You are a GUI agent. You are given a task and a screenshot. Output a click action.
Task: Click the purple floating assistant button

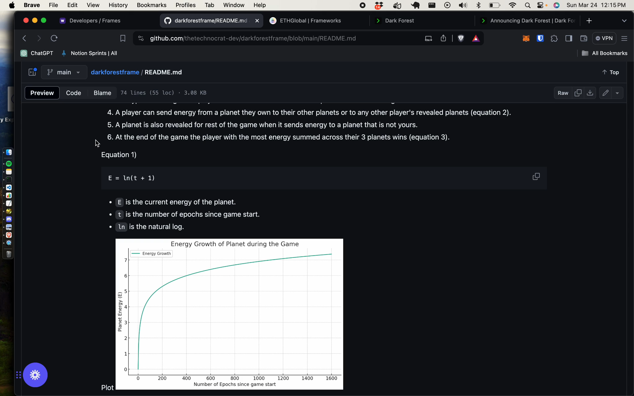click(35, 375)
